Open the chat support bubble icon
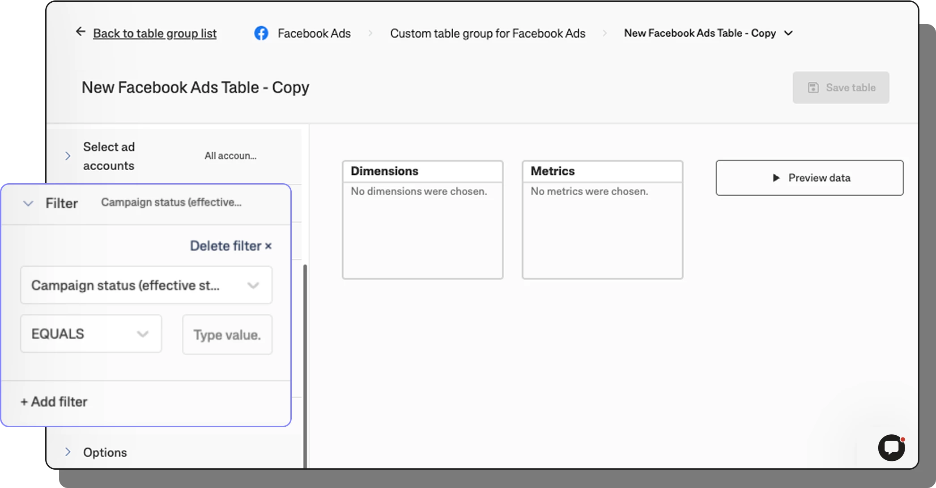Viewport: 936px width, 488px height. coord(891,448)
